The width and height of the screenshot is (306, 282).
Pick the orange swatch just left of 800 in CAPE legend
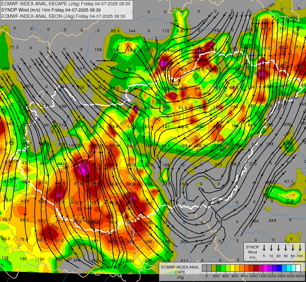click(x=242, y=268)
